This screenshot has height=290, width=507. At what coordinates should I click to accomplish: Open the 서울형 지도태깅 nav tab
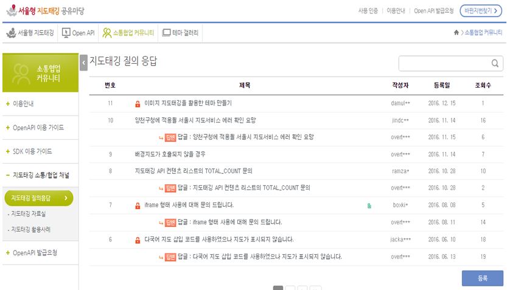(x=30, y=33)
